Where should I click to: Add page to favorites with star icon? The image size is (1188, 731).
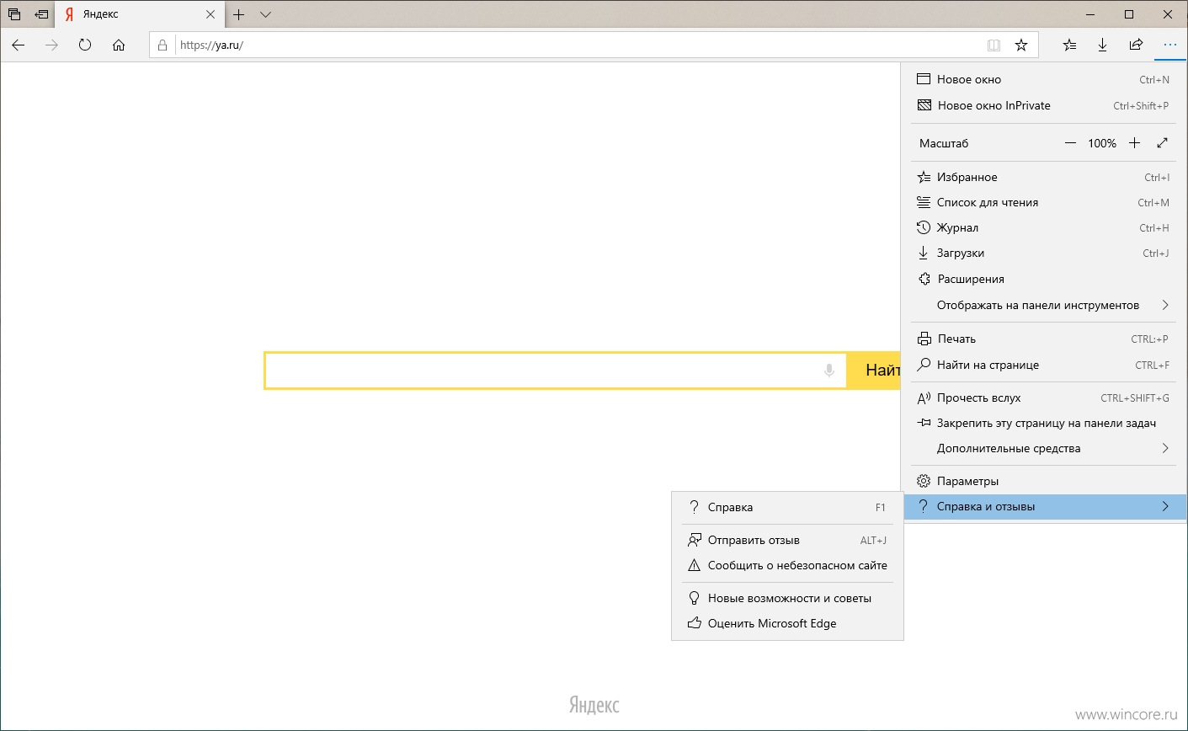pos(1021,45)
